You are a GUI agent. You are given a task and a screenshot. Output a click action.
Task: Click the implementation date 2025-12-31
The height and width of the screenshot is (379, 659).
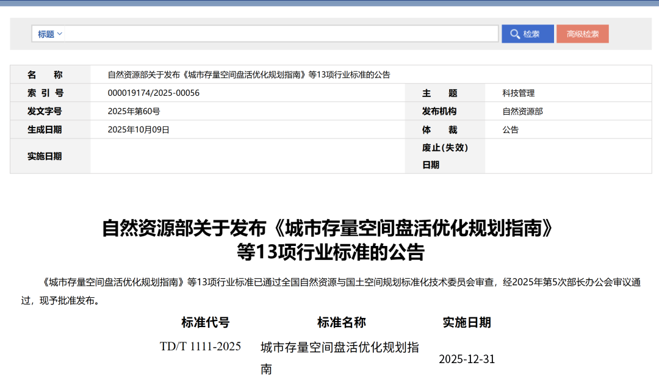[x=467, y=359]
